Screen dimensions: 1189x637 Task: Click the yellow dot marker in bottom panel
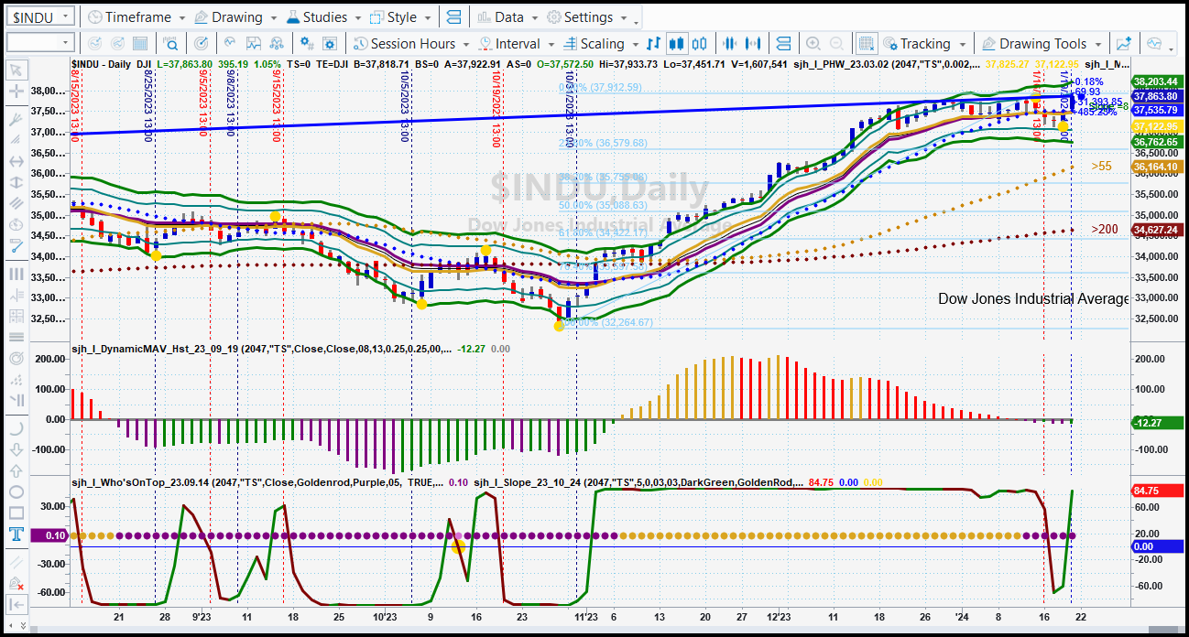(x=458, y=546)
